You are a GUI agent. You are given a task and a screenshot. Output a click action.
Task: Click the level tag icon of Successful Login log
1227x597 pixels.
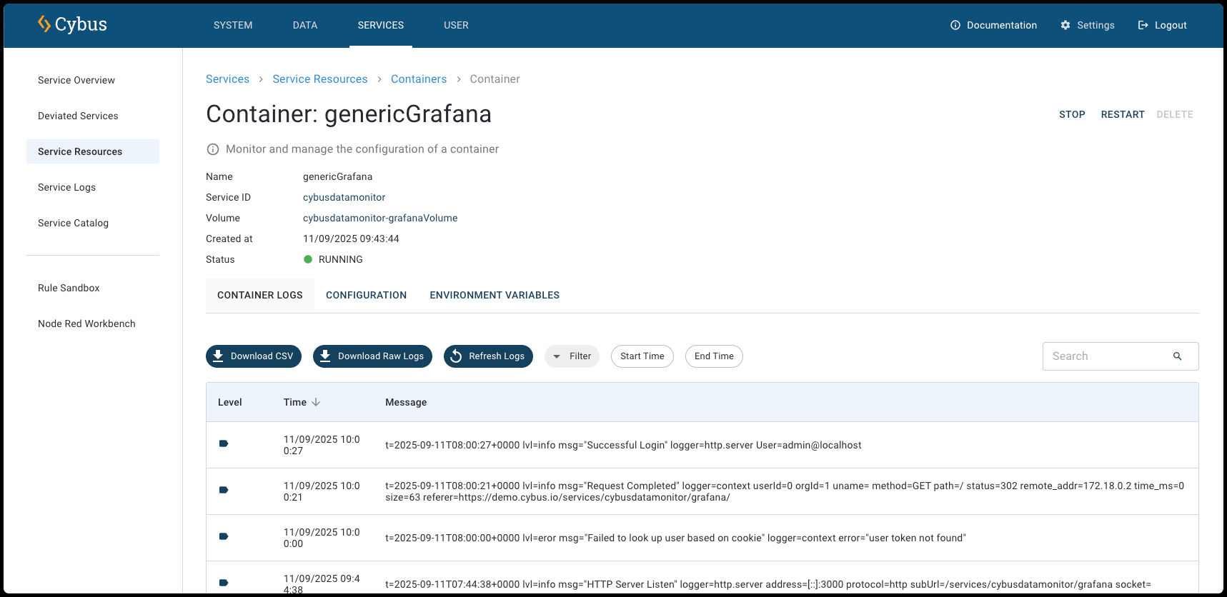pyautogui.click(x=224, y=444)
